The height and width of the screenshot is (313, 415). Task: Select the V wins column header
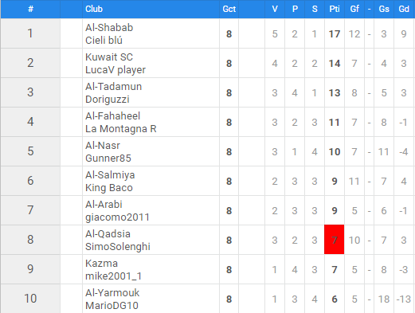275,9
